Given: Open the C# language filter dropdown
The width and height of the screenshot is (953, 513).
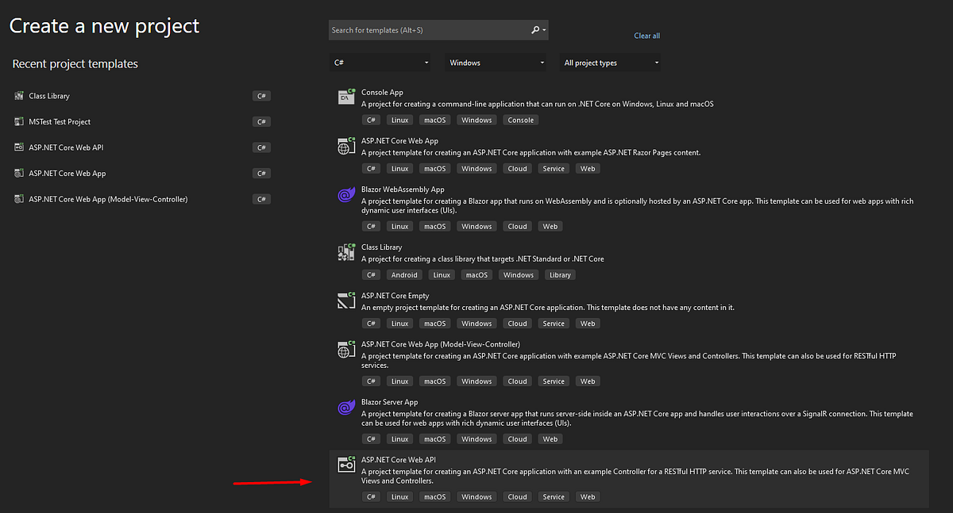Looking at the screenshot, I should point(380,63).
